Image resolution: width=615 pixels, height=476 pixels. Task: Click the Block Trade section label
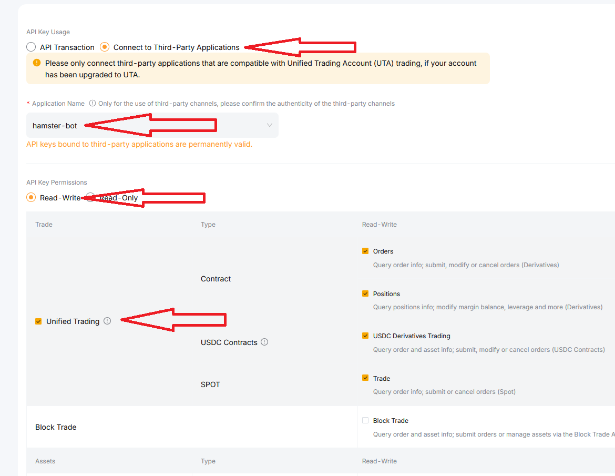pyautogui.click(x=56, y=427)
